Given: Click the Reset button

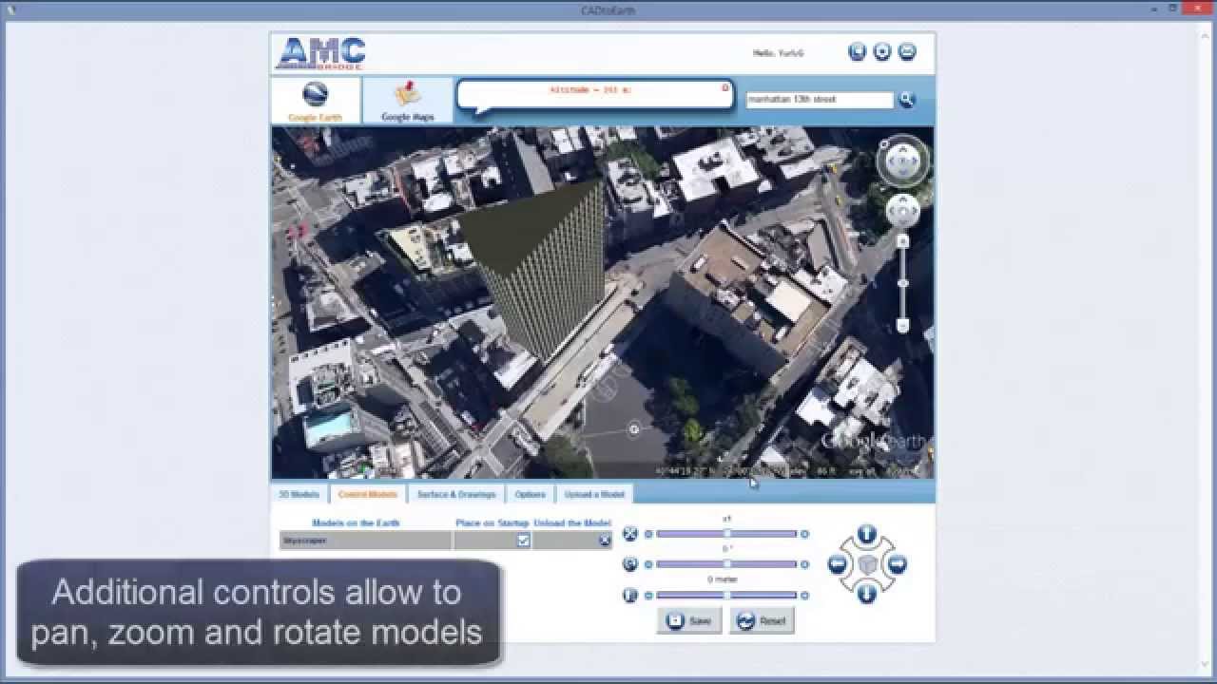Looking at the screenshot, I should [762, 620].
